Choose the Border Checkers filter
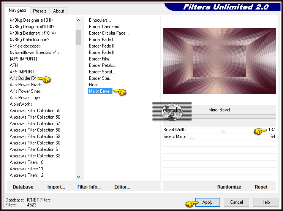Viewport: 283px width, 211px height. [104, 27]
